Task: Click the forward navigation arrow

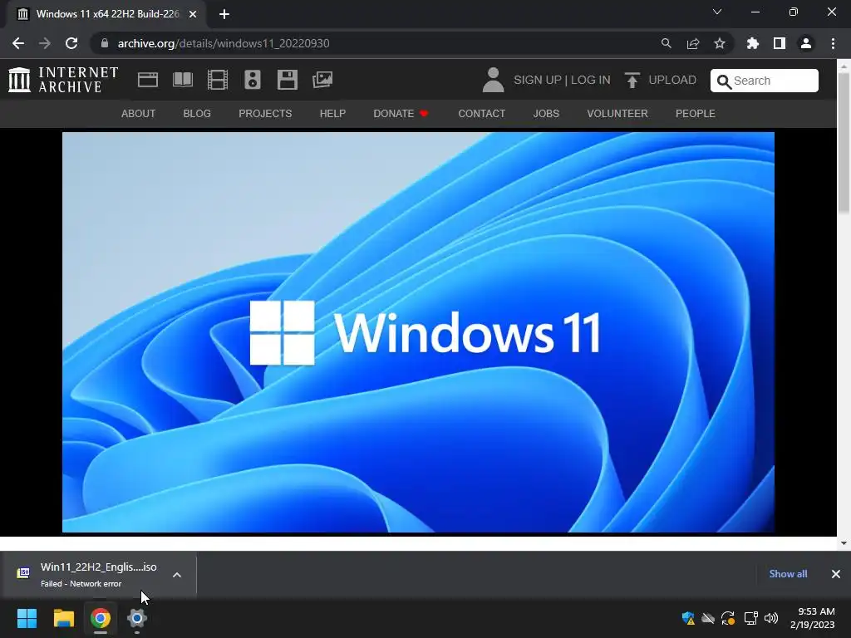Action: pyautogui.click(x=45, y=43)
